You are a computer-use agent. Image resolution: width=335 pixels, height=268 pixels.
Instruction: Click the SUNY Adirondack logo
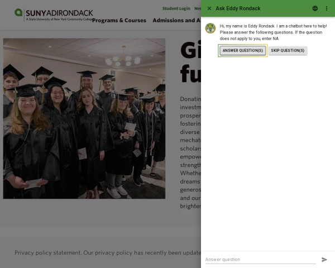coord(54,15)
